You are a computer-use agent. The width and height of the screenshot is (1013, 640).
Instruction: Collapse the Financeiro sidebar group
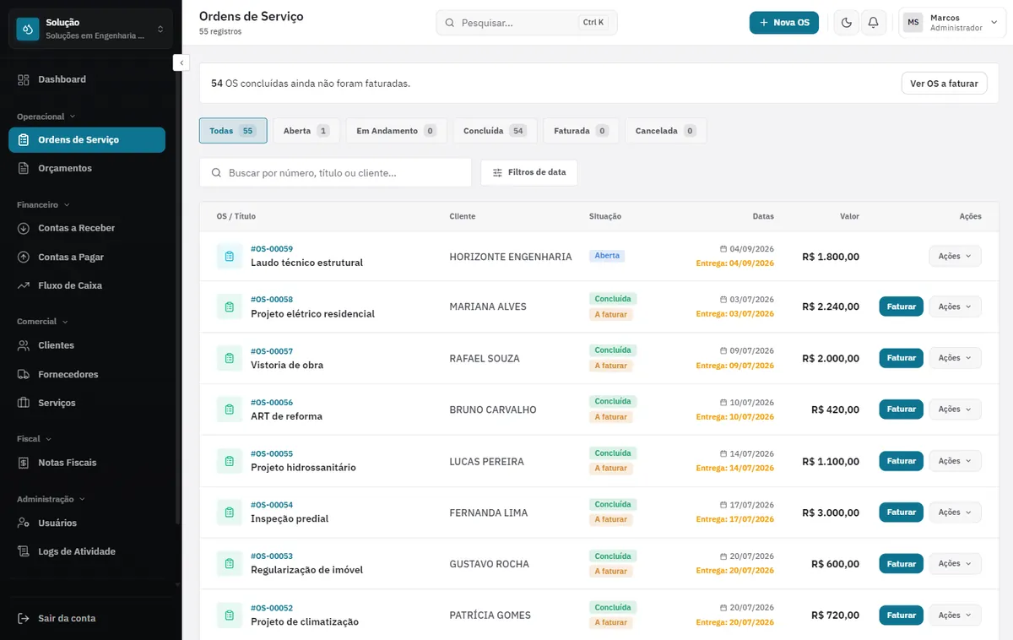43,204
